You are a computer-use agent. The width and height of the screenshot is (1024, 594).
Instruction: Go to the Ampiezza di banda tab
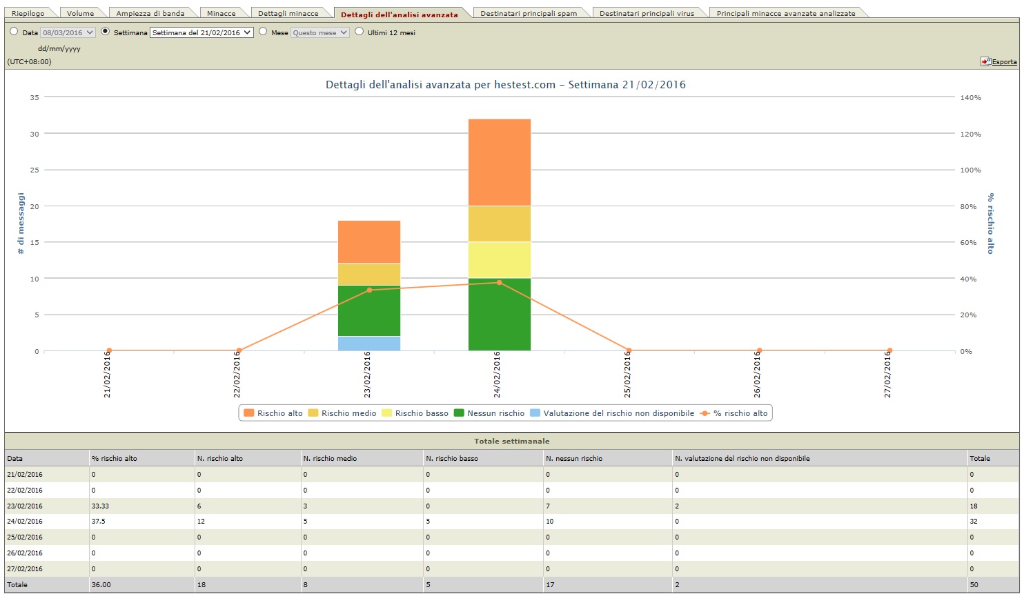(x=150, y=13)
